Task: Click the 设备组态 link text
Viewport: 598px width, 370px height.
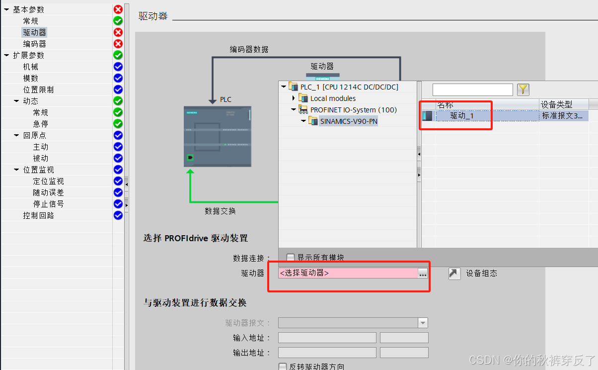Action: (x=481, y=274)
